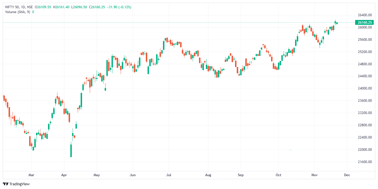
Task: Select the Apr label on time axis
Action: point(64,175)
